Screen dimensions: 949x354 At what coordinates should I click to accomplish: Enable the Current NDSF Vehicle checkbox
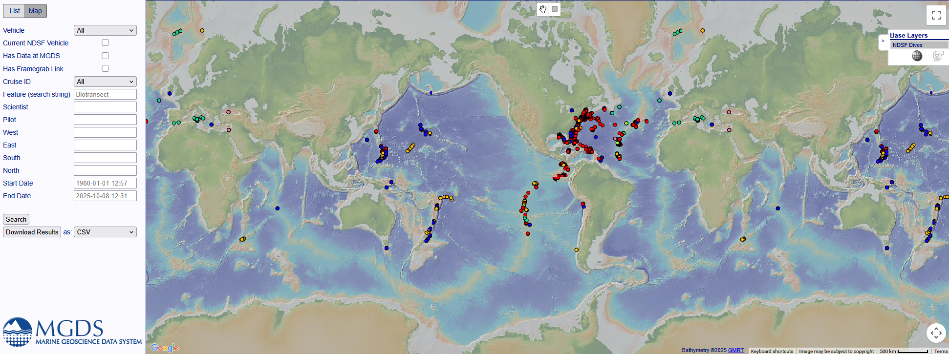point(105,43)
